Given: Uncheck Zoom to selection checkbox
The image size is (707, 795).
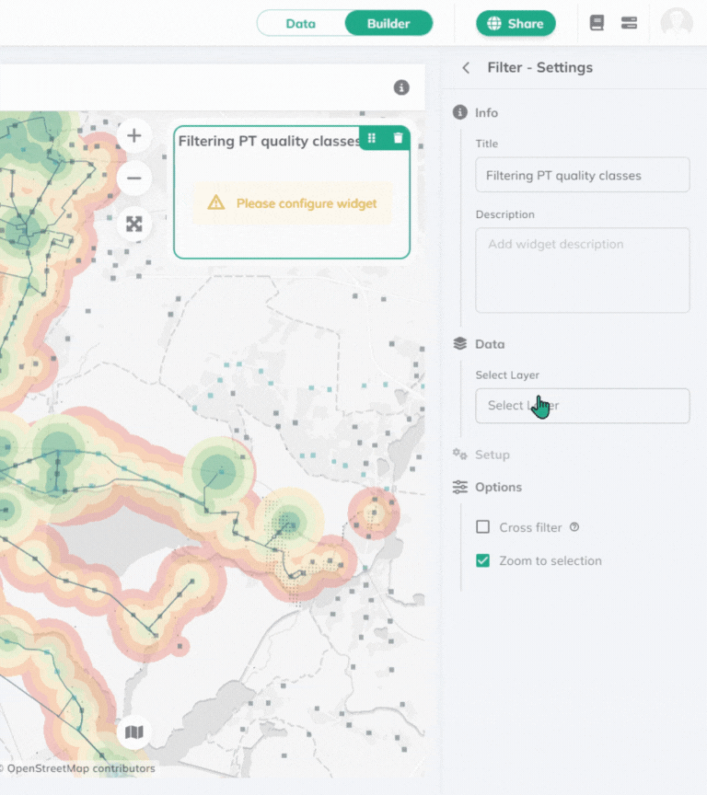Looking at the screenshot, I should (482, 560).
